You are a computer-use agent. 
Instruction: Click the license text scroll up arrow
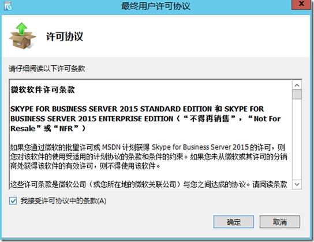click(297, 85)
